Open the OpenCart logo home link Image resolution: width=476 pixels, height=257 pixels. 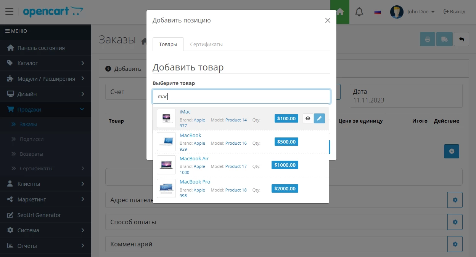[x=53, y=11]
